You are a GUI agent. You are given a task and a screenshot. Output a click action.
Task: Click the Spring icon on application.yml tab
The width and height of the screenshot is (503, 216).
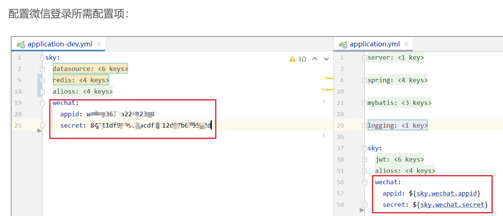(343, 44)
